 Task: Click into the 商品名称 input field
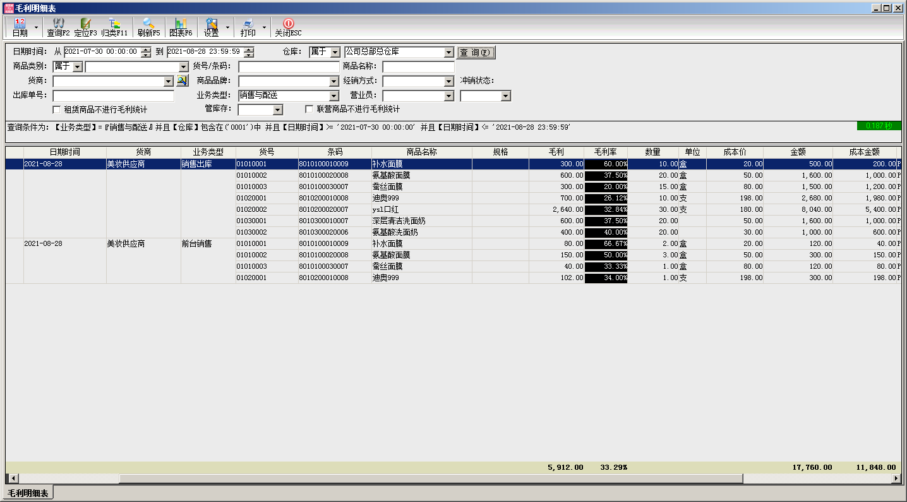click(417, 67)
